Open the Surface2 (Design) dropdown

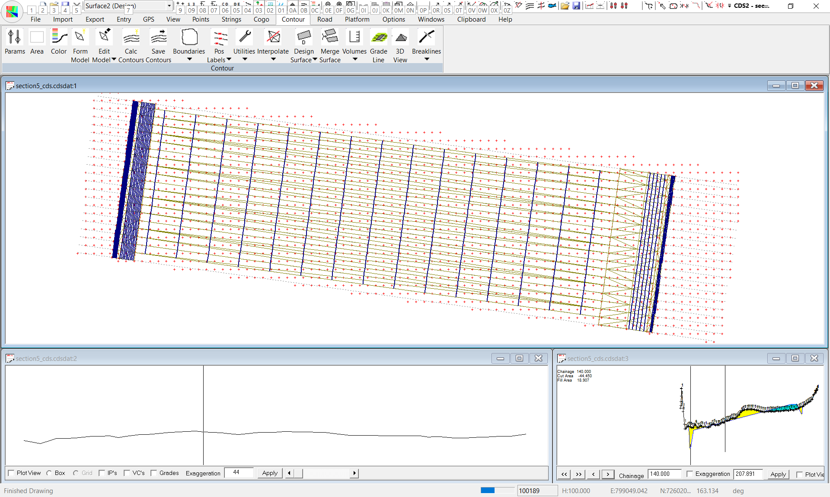point(169,6)
